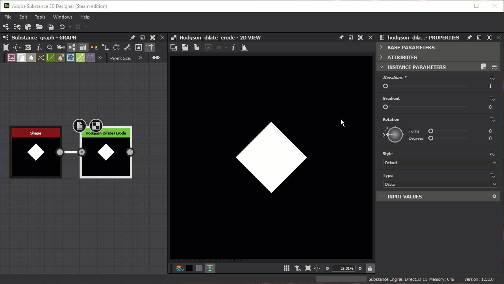
Task: Add the teal Distance node icon
Action: pos(70,58)
